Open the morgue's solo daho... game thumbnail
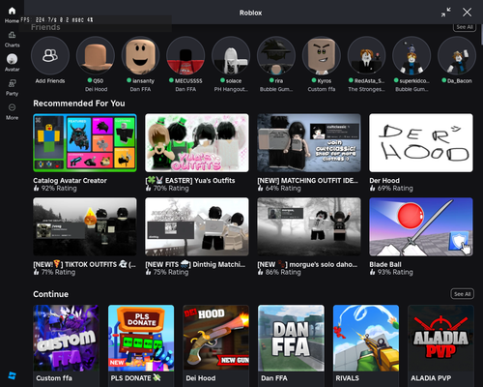483x387 pixels. point(309,226)
